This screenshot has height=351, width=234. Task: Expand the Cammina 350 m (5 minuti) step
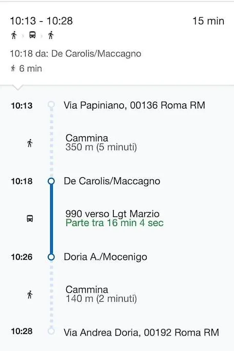pyautogui.click(x=101, y=142)
